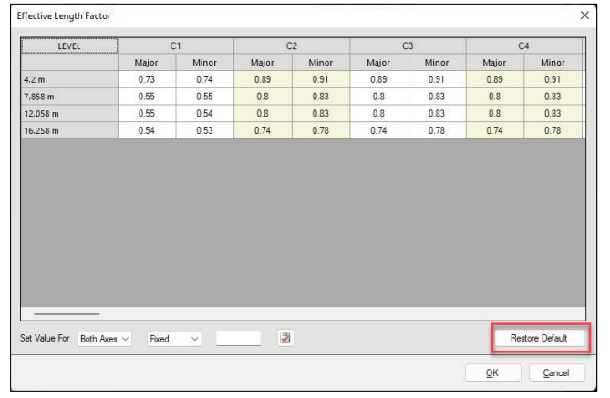
Task: Select the C1 Minor cell with 0.53
Action: pos(204,130)
